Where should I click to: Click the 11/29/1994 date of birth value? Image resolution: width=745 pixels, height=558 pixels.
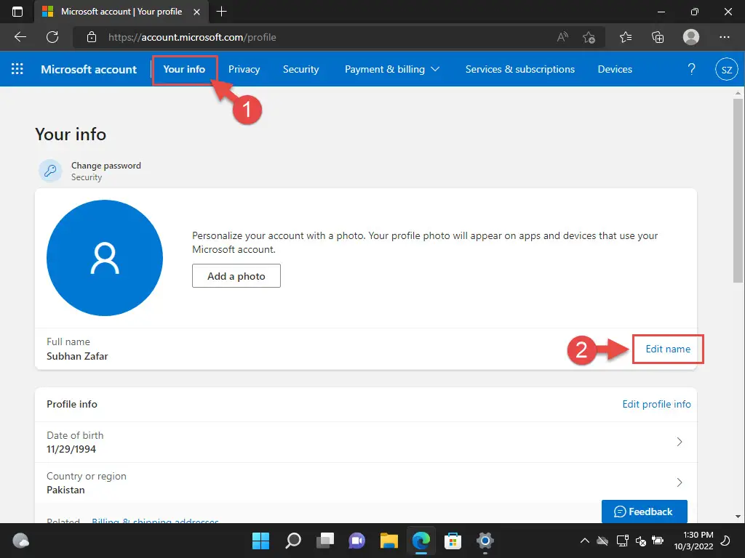(x=71, y=449)
